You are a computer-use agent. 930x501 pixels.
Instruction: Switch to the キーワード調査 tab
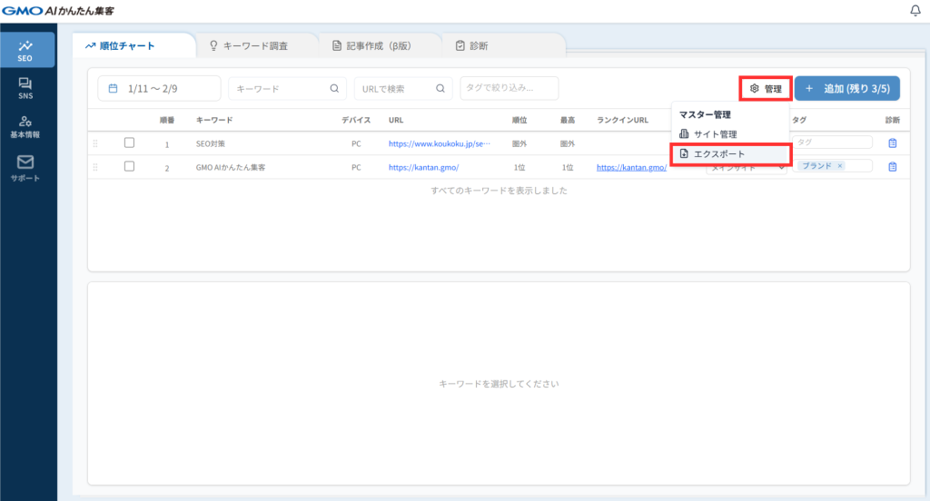pos(257,45)
